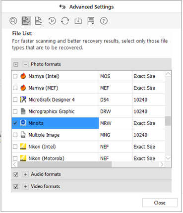183x213 pixels.
Task: Click the Minolta blue logo icon
Action: click(23, 123)
